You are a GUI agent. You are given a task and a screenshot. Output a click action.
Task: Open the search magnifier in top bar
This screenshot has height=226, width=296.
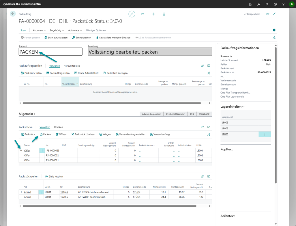[258, 4]
